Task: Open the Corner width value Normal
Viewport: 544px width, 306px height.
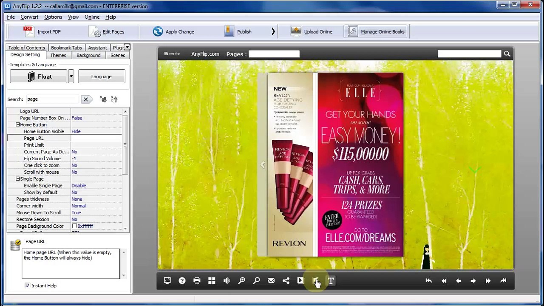Action: [96, 206]
